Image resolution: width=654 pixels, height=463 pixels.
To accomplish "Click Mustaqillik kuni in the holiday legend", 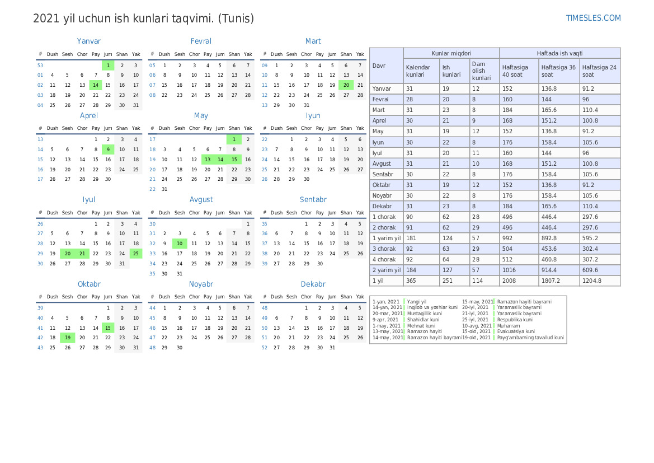I will tap(424, 314).
